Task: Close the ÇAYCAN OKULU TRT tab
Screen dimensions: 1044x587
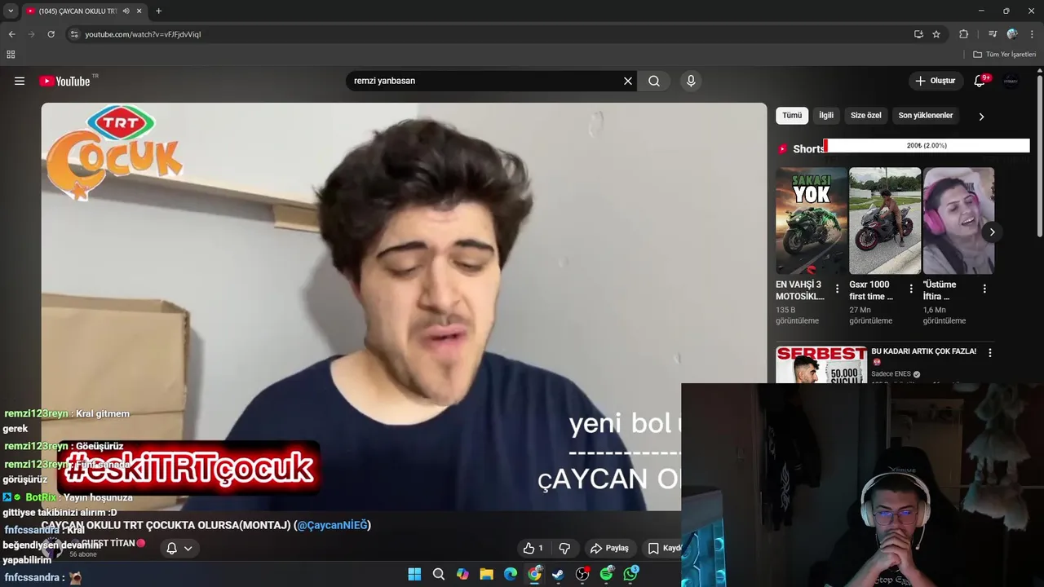Action: pos(139,11)
